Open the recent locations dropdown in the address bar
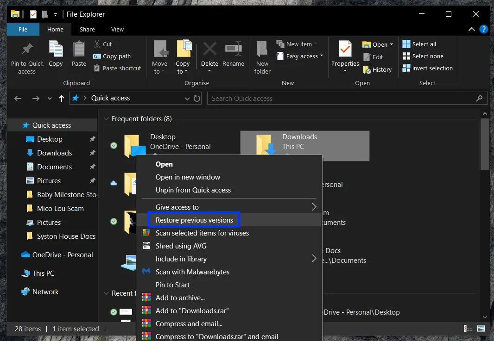The width and height of the screenshot is (494, 341). point(187,98)
